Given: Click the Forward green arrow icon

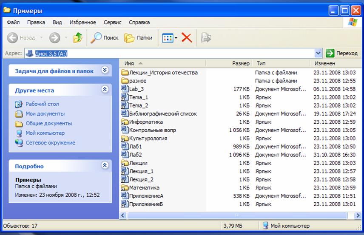Looking at the screenshot, I should pyautogui.click(x=54, y=38).
